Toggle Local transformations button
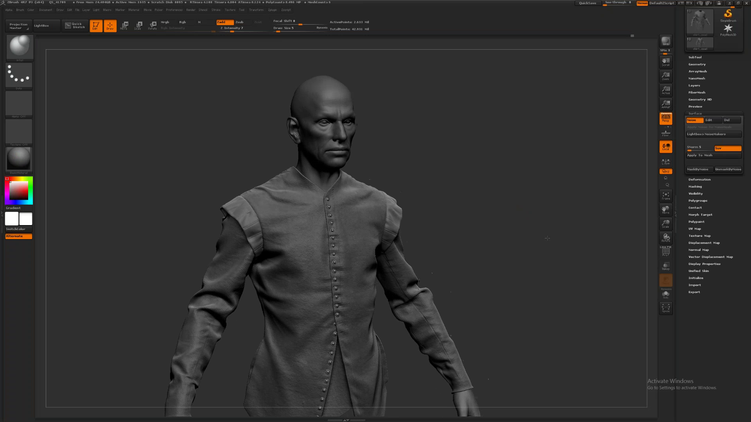751x422 pixels. [665, 147]
